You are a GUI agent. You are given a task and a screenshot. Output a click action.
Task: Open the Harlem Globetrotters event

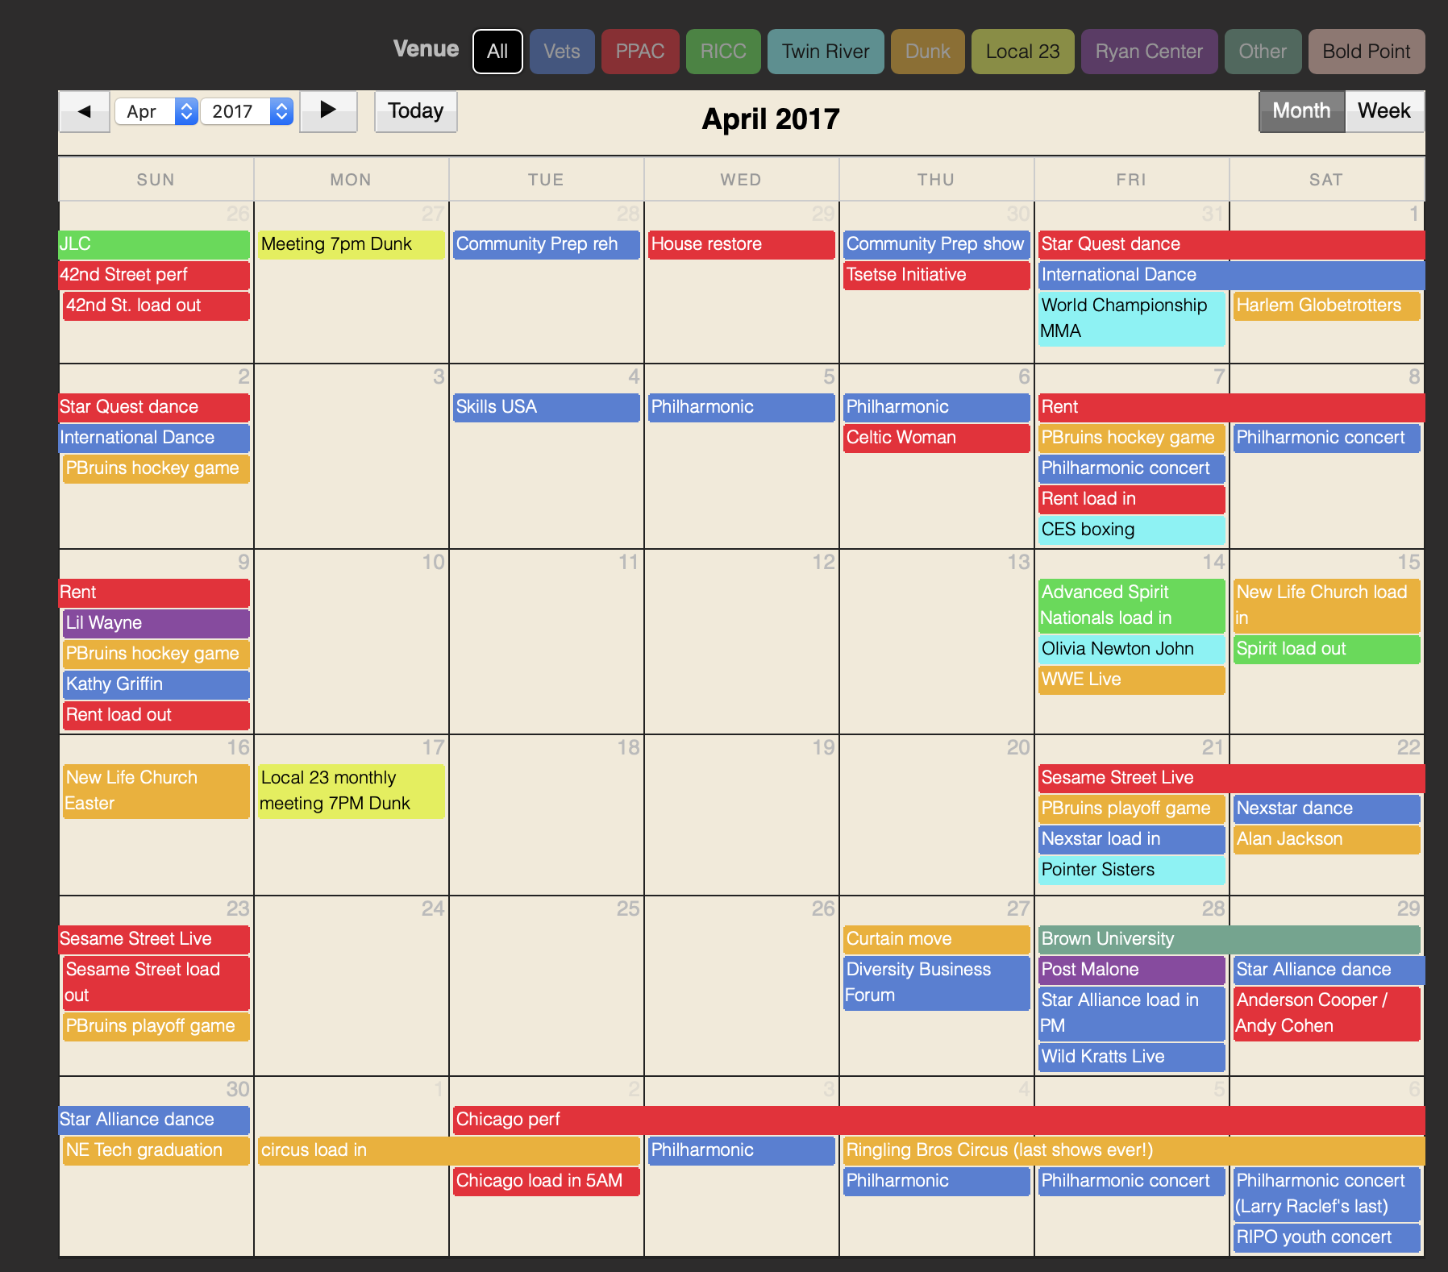tap(1326, 306)
